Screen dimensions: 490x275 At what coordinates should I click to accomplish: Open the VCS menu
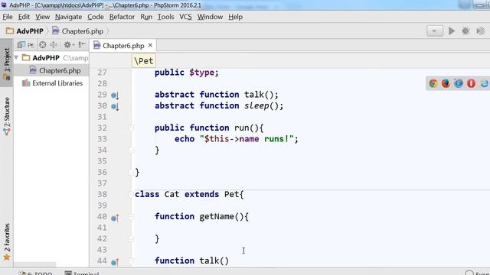[x=185, y=17]
